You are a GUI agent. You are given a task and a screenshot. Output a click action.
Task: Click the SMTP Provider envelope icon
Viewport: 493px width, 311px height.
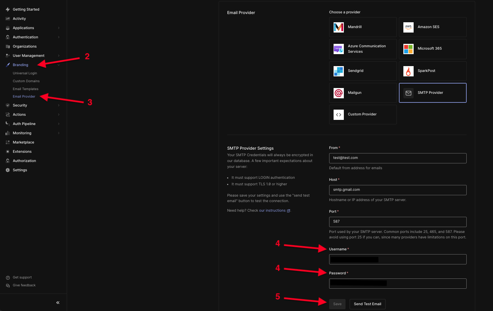(x=408, y=93)
